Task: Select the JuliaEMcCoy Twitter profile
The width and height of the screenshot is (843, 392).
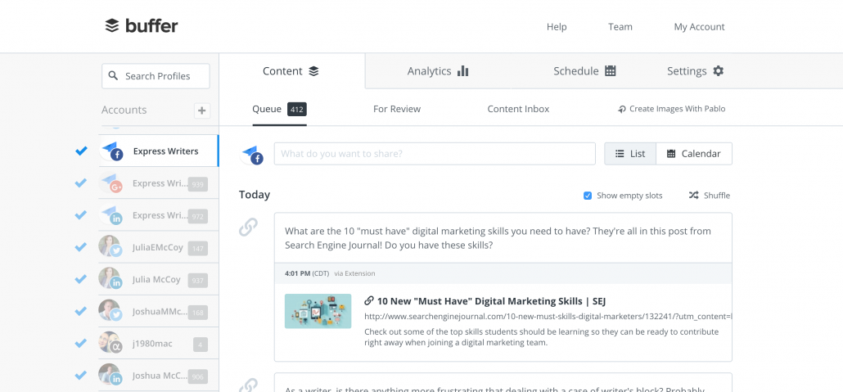Action: [x=159, y=247]
